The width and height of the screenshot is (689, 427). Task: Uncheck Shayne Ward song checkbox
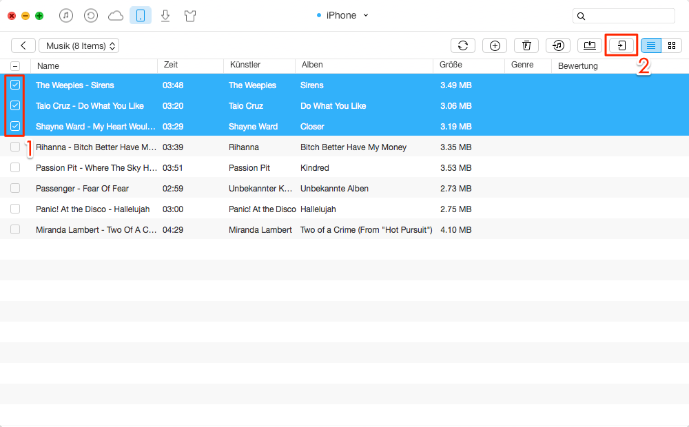[x=15, y=126]
